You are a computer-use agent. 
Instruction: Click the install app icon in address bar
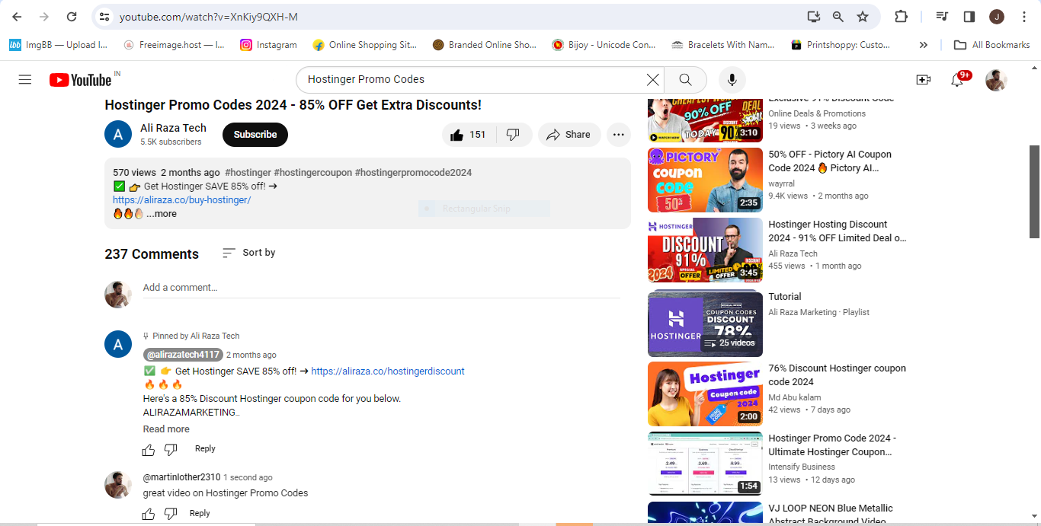pos(814,17)
